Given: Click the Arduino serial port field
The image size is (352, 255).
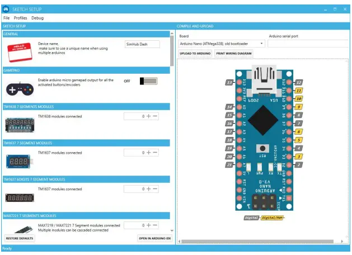Looking at the screenshot, I should click(308, 43).
